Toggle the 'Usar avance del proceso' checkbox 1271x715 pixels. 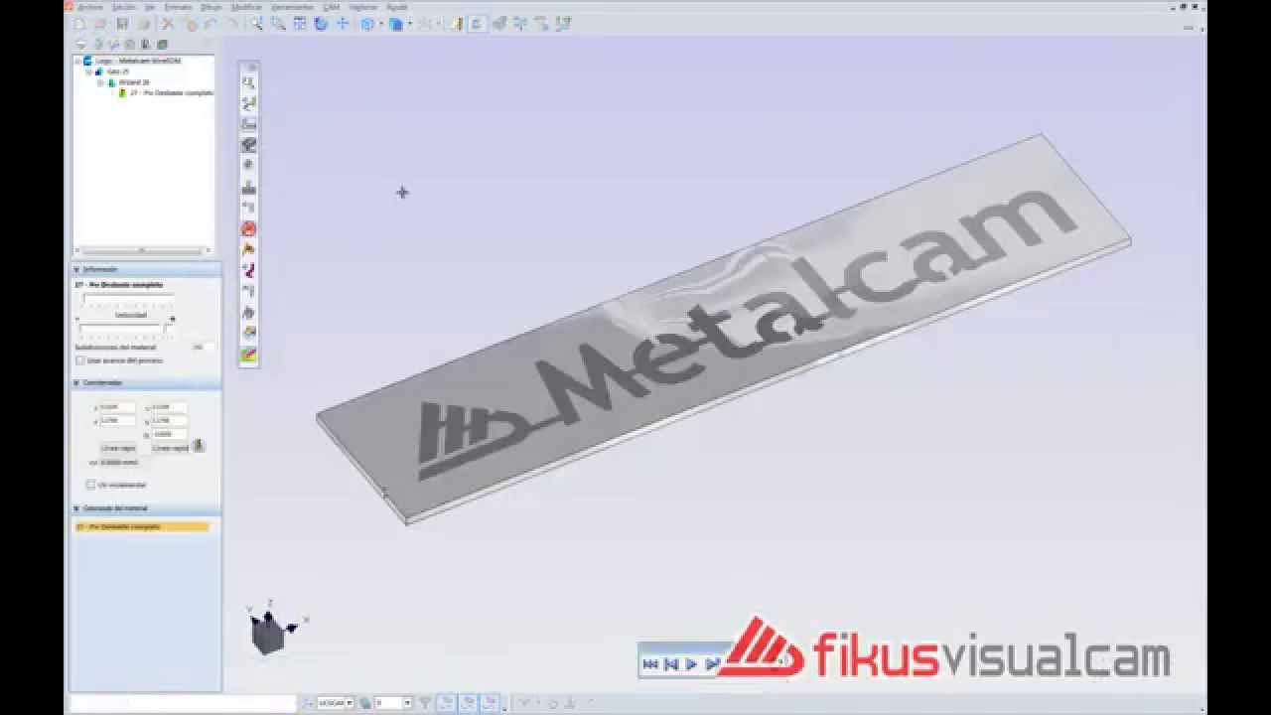coord(80,360)
